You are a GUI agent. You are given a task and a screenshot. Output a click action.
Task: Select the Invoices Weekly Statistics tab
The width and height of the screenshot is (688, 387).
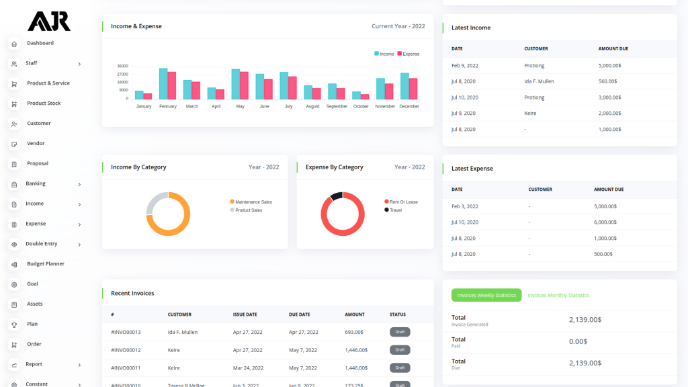tap(486, 295)
